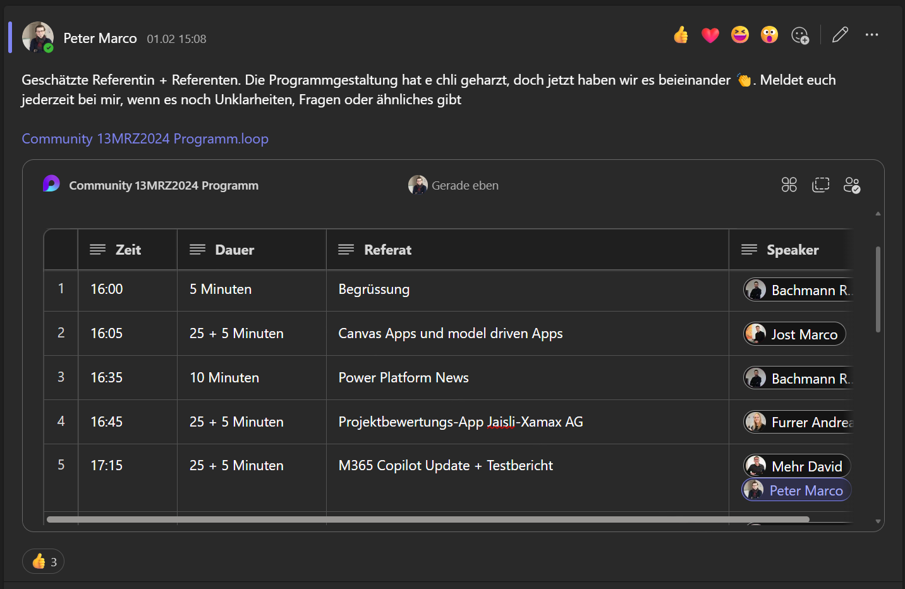Click Projektbewertungs-App Jaisli-Xamax AG cell

pos(528,422)
